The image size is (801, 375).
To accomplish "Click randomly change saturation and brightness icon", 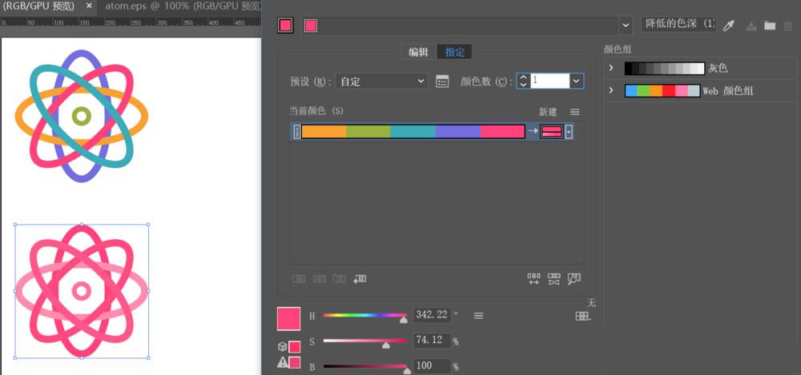I will pos(553,279).
